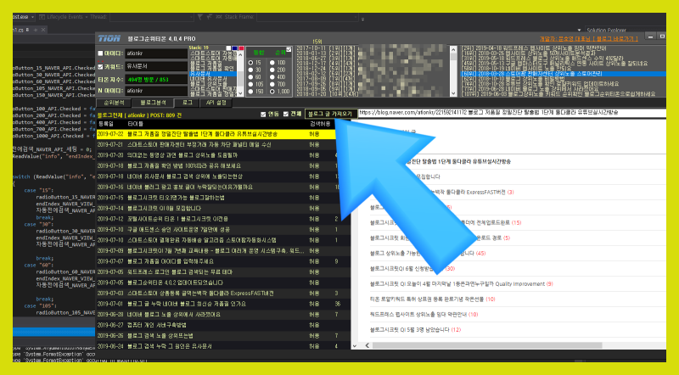Open 블로그시크릿 QI 오늘이 4월 마지막날 link
This screenshot has width=679, height=375.
click(x=461, y=284)
